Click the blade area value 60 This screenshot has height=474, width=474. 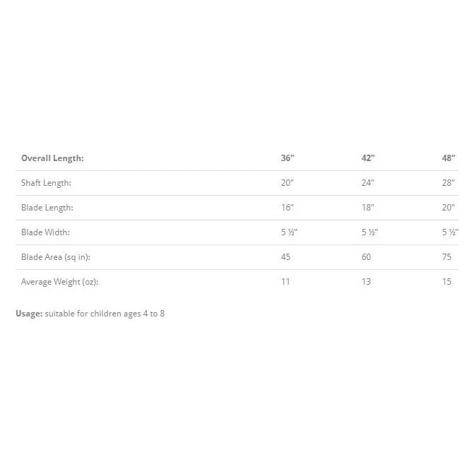point(367,257)
